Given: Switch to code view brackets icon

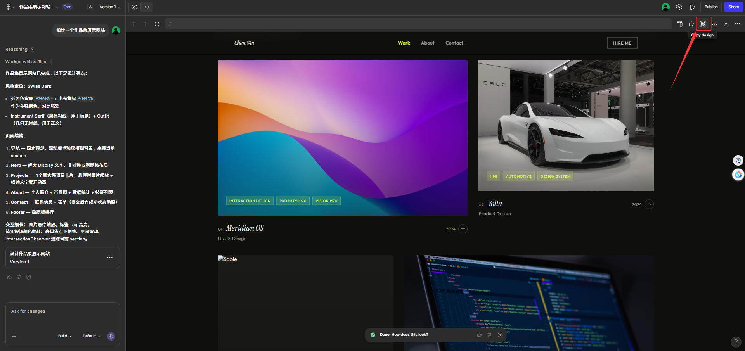Looking at the screenshot, I should [x=147, y=7].
